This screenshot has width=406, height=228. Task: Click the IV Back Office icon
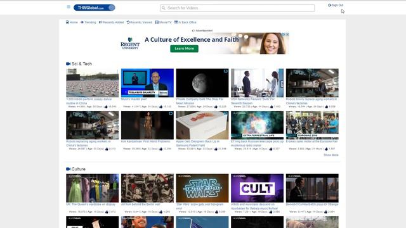point(176,22)
